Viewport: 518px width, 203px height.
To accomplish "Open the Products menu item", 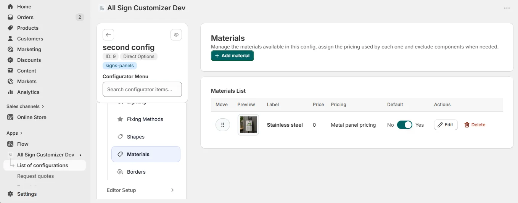I will pyautogui.click(x=28, y=28).
